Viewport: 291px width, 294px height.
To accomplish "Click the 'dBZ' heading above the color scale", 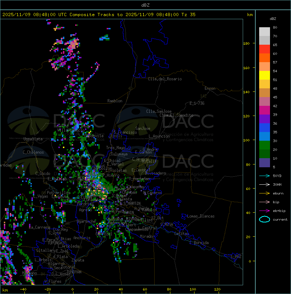I will 273,19.
